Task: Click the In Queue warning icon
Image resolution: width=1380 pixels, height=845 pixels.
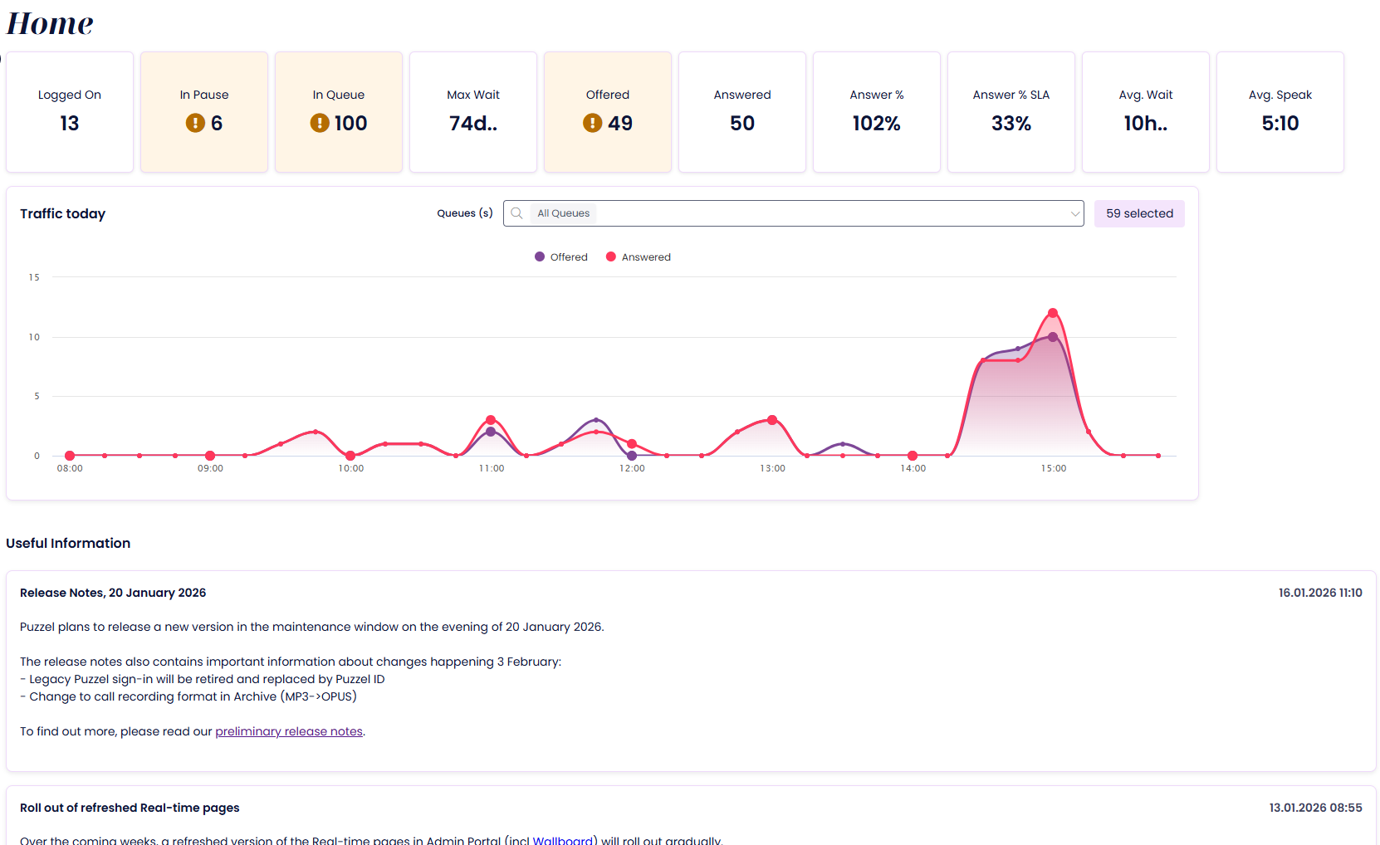Action: click(x=320, y=124)
